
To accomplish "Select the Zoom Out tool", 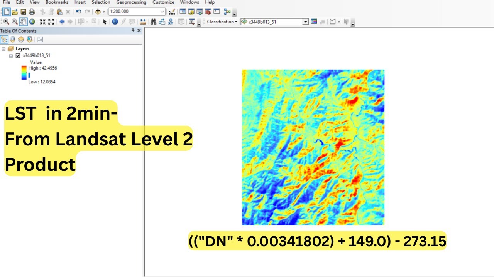I will coord(15,22).
